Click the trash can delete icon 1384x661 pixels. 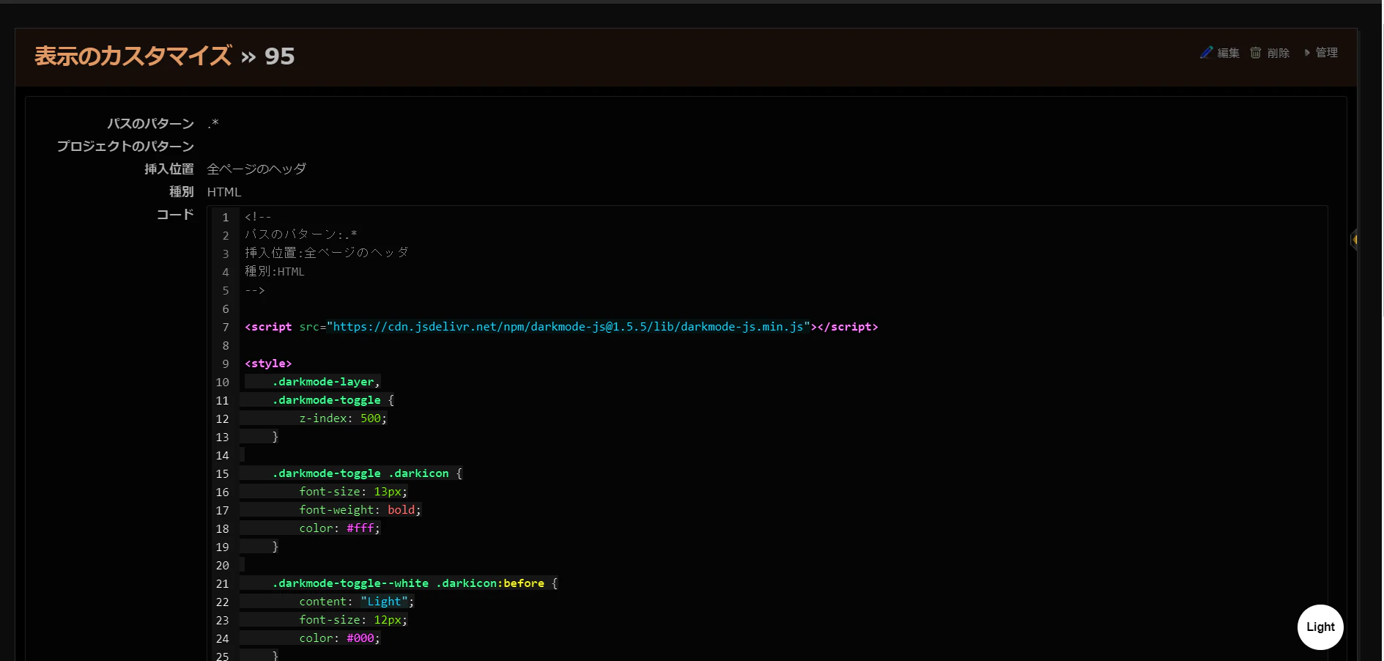coord(1256,53)
